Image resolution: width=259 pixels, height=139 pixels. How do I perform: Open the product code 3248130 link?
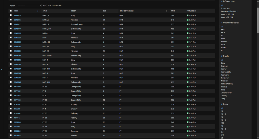(17, 29)
